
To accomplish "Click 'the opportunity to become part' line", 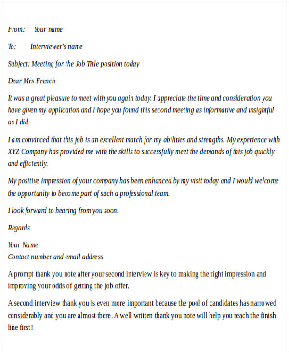I will pyautogui.click(x=89, y=193).
